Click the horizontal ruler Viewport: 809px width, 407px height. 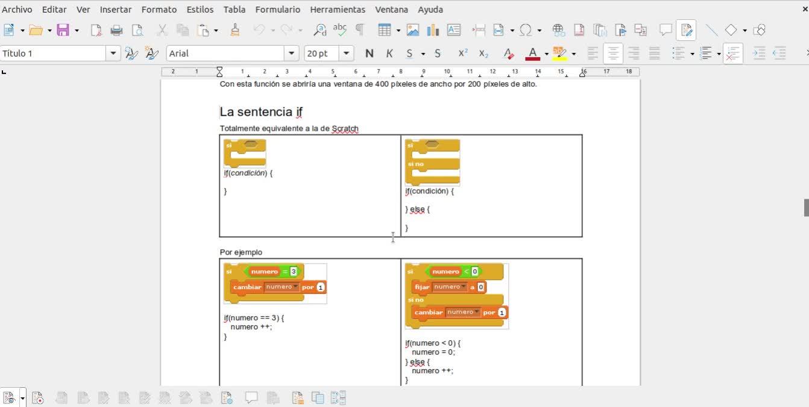(x=400, y=72)
